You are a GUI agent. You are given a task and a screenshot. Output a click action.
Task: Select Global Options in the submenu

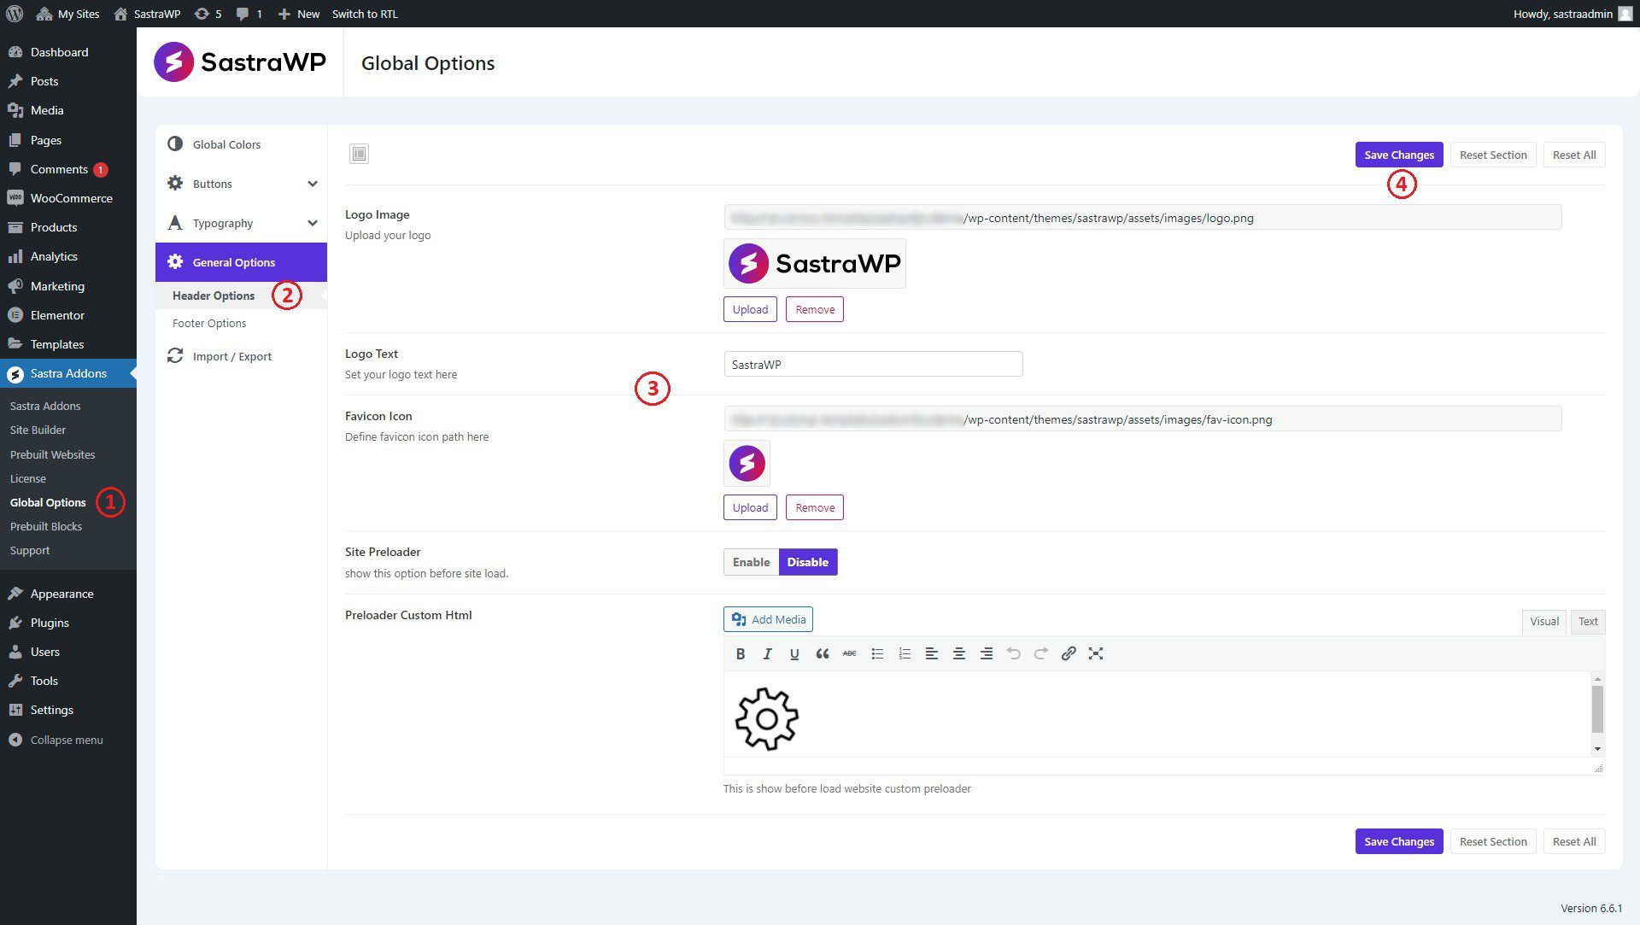[x=48, y=502]
